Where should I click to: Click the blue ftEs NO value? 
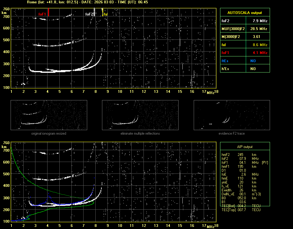pos(253,61)
